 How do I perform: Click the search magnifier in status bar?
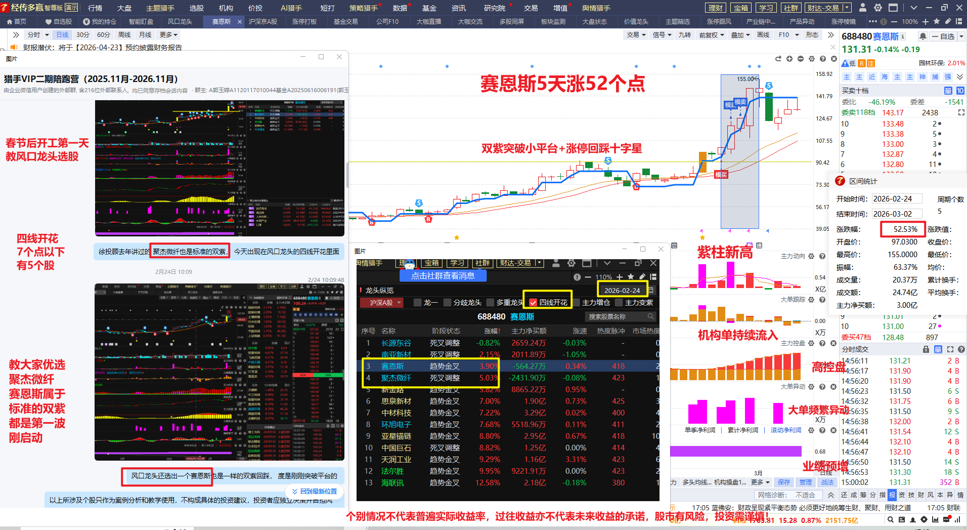click(890, 519)
